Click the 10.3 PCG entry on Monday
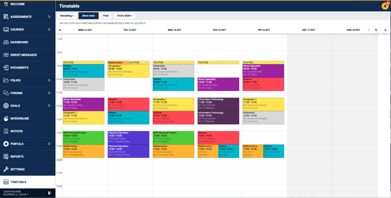The width and height of the screenshot is (391, 198). point(83,63)
